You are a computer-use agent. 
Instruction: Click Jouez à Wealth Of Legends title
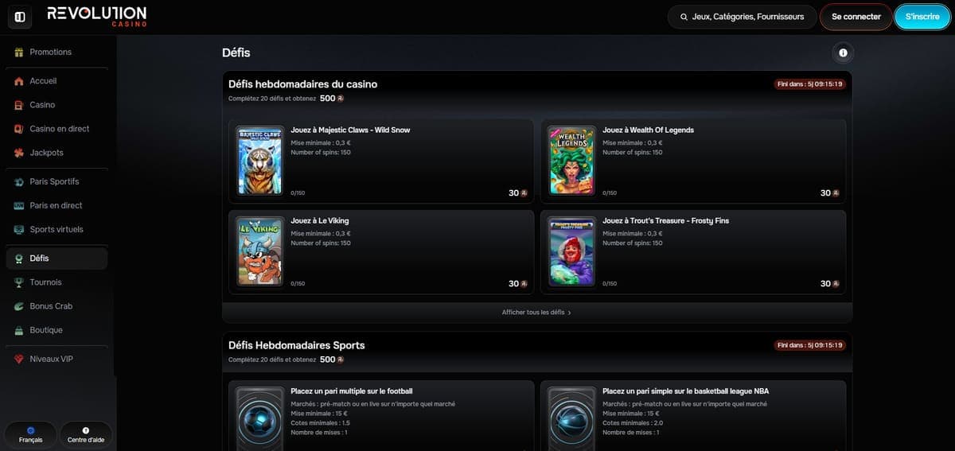pos(649,130)
